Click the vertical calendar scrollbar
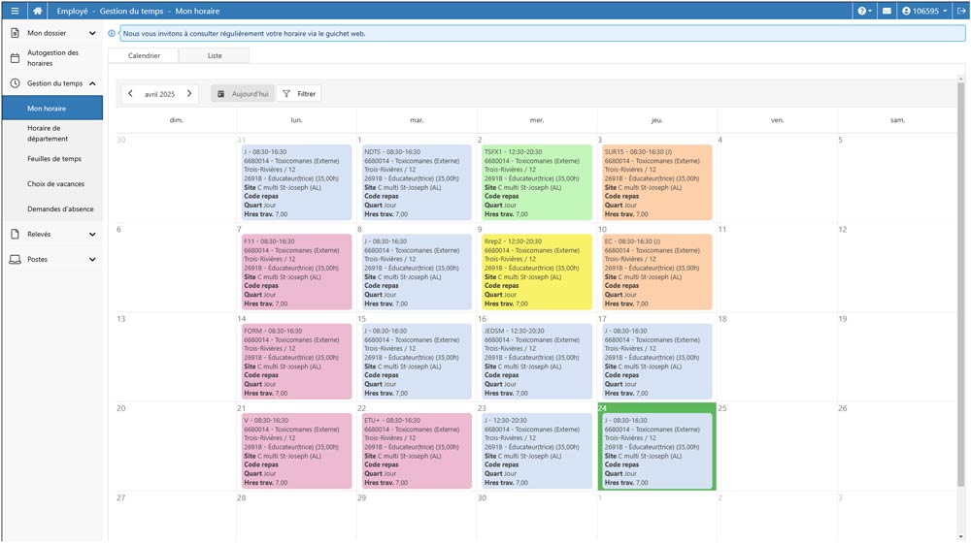The width and height of the screenshot is (971, 543). point(961,284)
